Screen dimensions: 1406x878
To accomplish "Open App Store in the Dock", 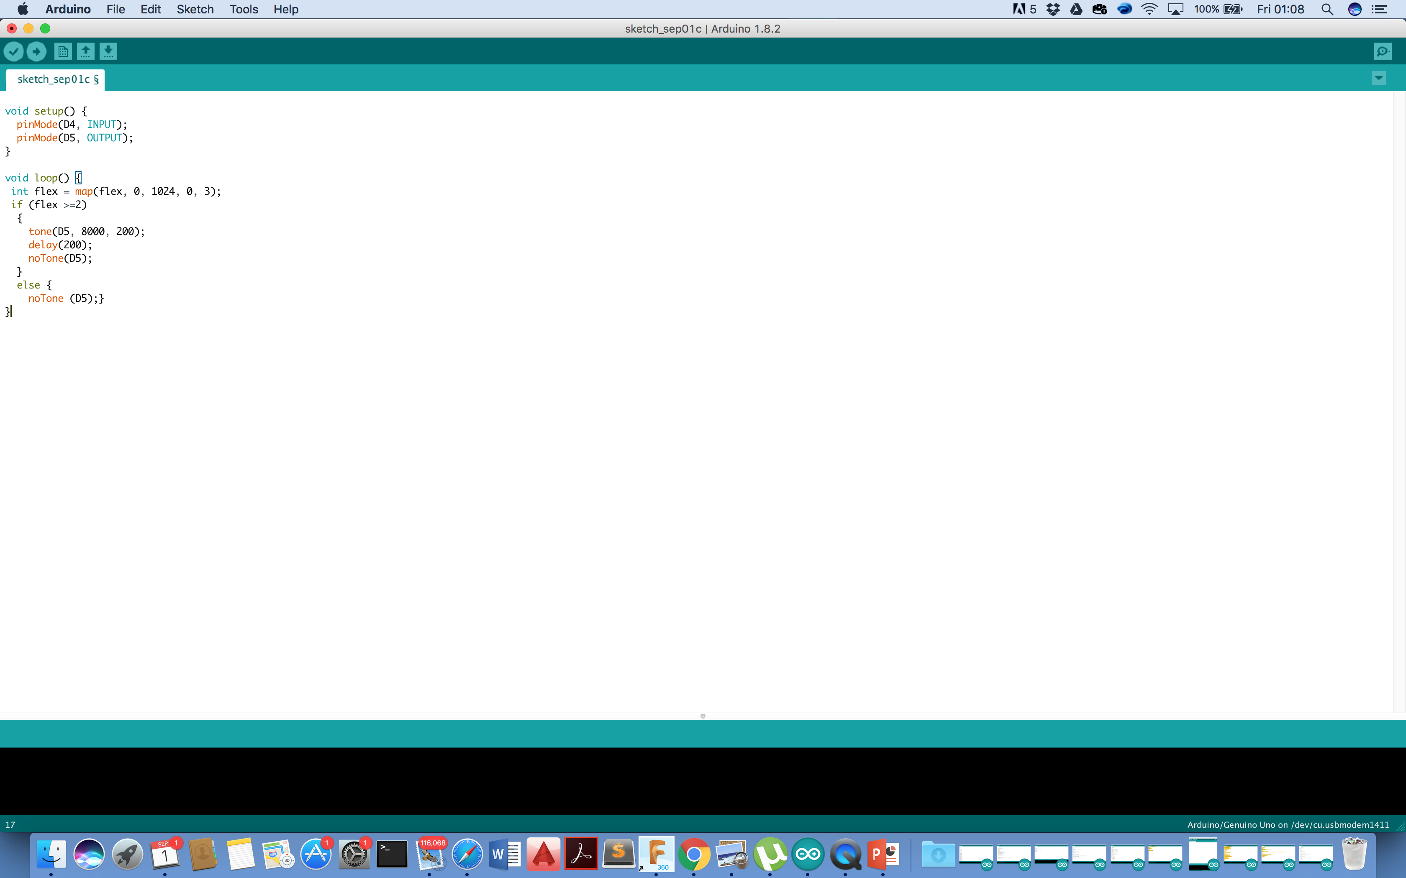I will pos(316,854).
